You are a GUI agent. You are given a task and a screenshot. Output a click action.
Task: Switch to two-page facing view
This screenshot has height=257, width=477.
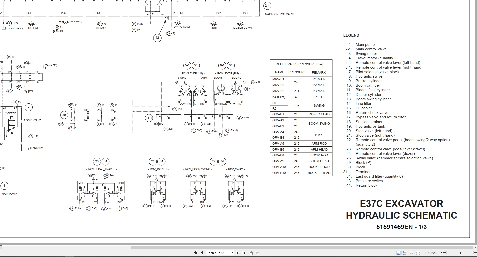411,253
